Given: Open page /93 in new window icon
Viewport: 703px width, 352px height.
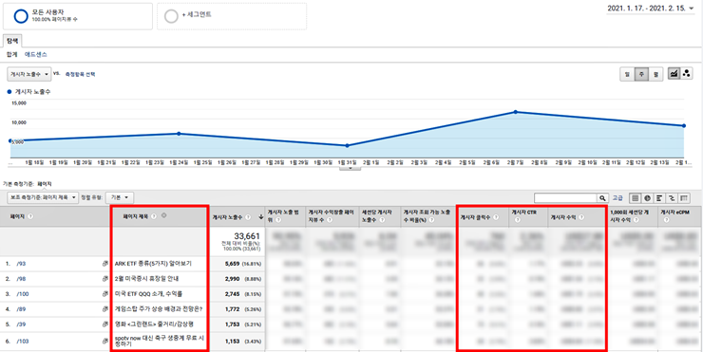Looking at the screenshot, I should (105, 264).
